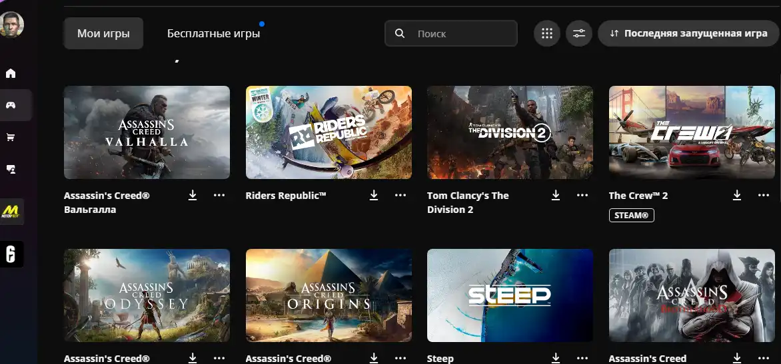
Task: Click the Поиск search field
Action: tap(450, 33)
